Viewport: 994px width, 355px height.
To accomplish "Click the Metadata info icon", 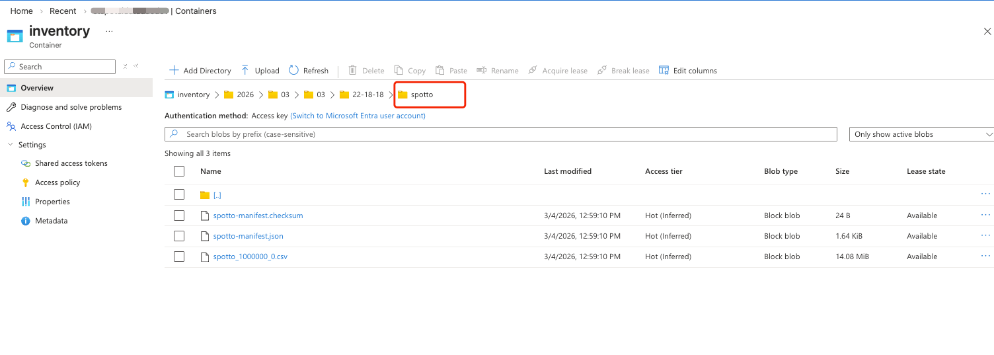I will [26, 221].
